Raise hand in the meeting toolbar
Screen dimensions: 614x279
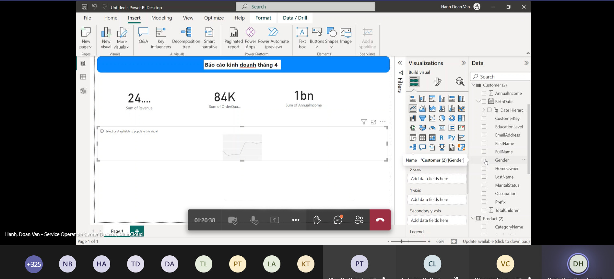click(317, 220)
